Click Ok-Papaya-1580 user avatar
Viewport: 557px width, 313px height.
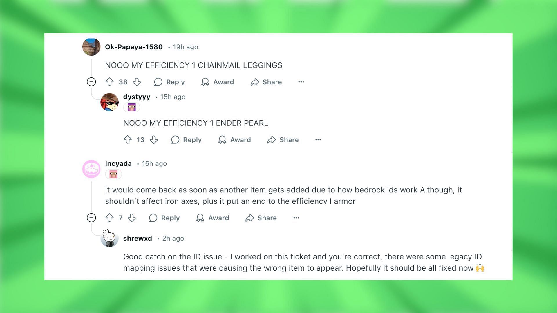coord(91,47)
